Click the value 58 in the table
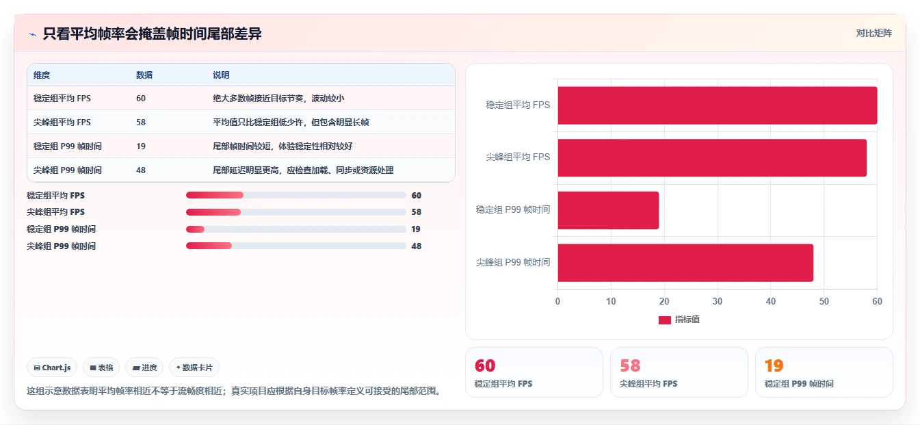The image size is (920, 425). [x=141, y=123]
